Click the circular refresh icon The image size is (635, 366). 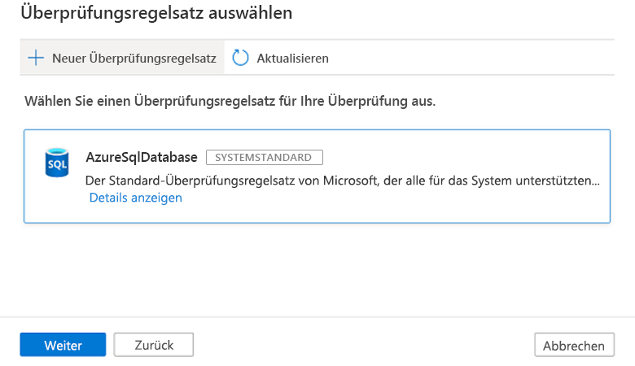240,58
